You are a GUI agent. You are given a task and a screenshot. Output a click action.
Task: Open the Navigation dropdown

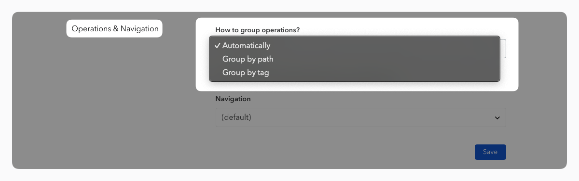click(x=360, y=117)
